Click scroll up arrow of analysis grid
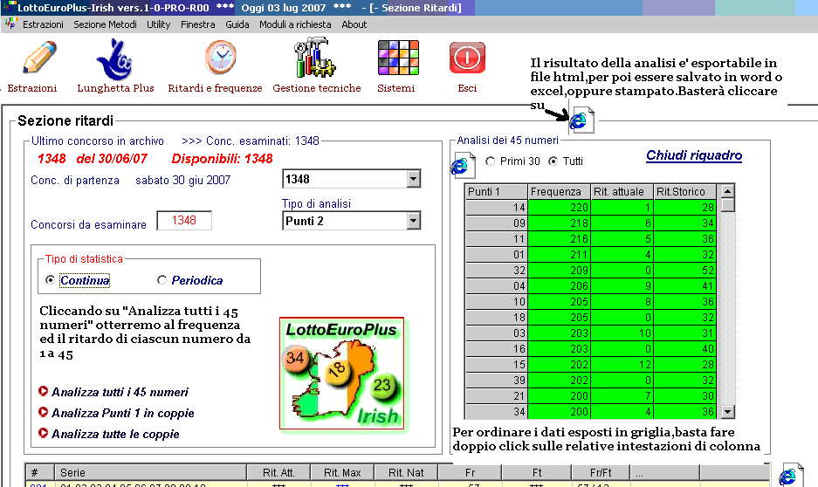This screenshot has width=818, height=487. tap(728, 191)
